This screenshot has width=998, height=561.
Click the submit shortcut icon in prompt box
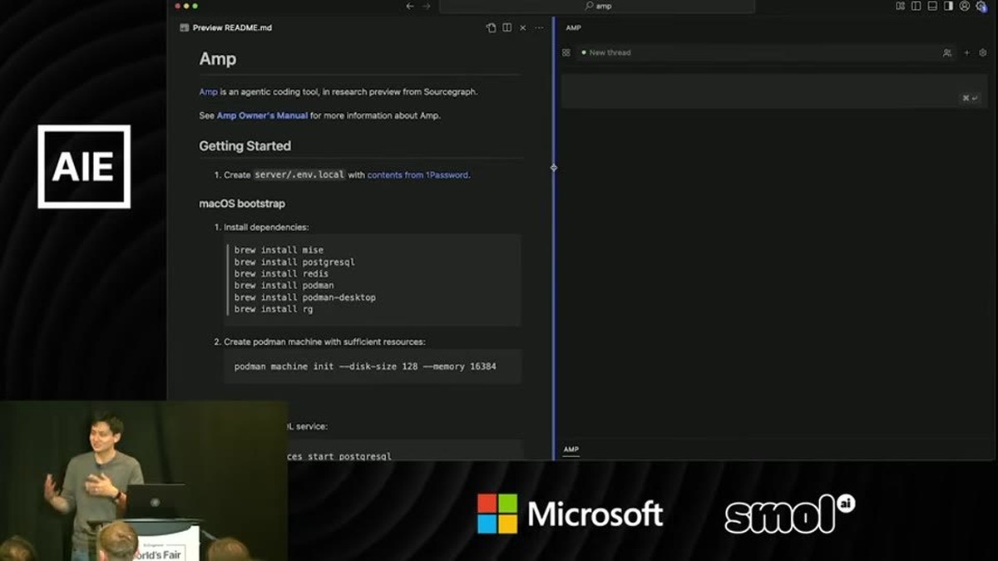tap(970, 98)
